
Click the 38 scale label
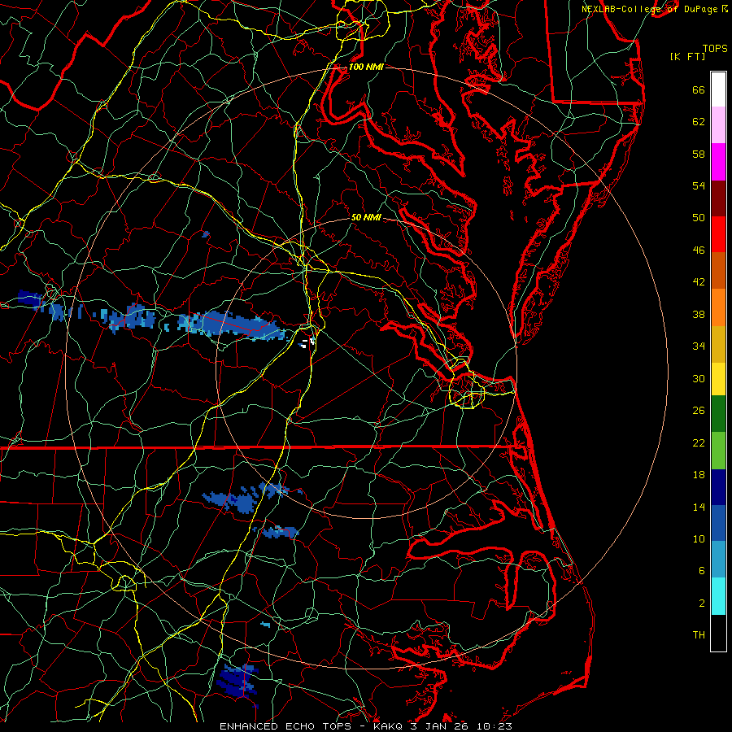pos(699,314)
